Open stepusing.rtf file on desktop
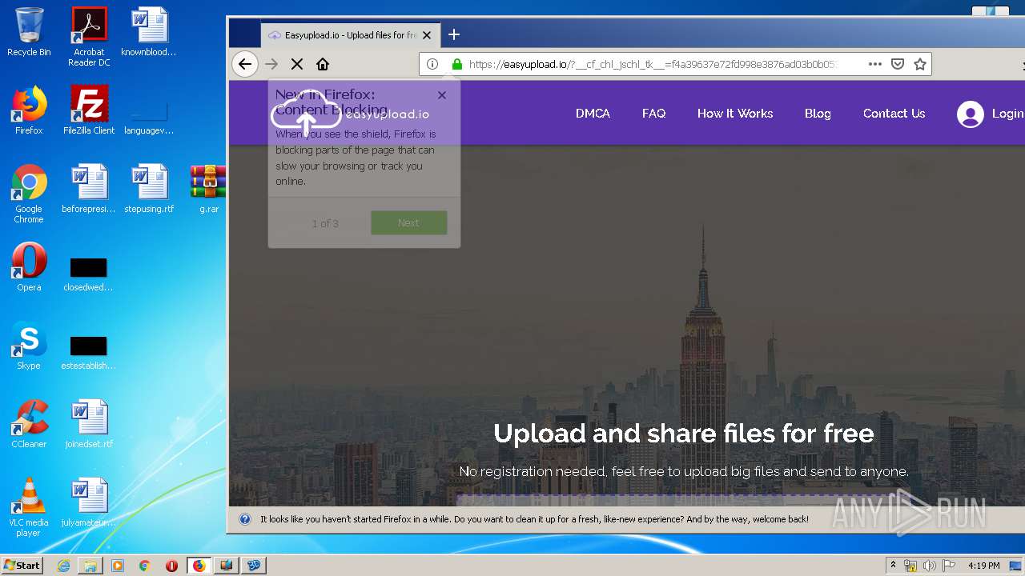 coord(149,189)
